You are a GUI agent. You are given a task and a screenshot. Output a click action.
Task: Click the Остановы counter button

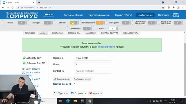click(x=66, y=23)
